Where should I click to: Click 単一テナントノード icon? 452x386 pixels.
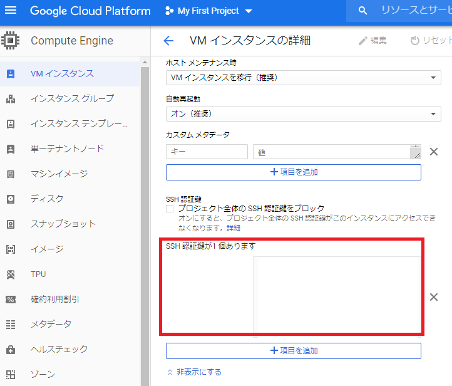11,149
